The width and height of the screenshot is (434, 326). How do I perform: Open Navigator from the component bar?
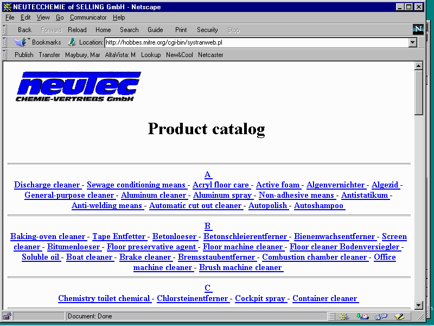343,316
